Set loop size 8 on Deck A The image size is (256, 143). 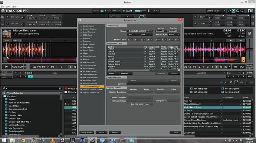(x=70, y=67)
